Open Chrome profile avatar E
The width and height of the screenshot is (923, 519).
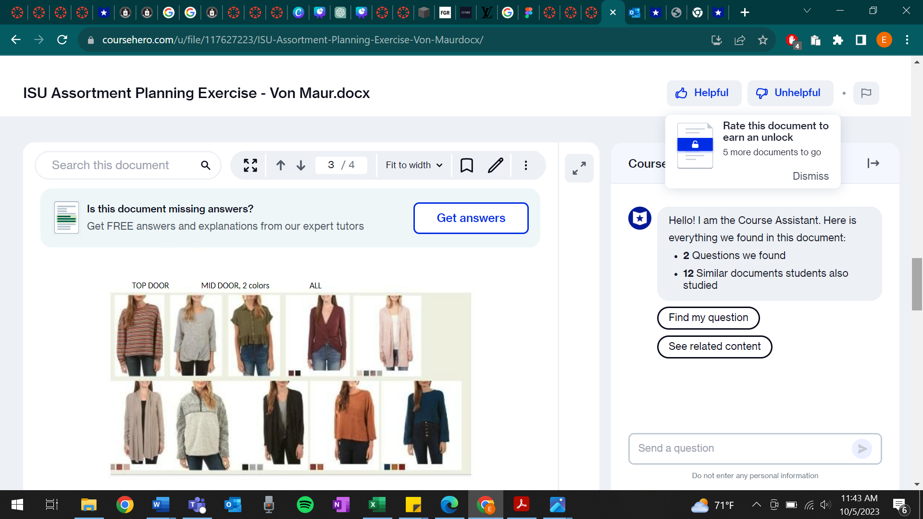tap(884, 40)
